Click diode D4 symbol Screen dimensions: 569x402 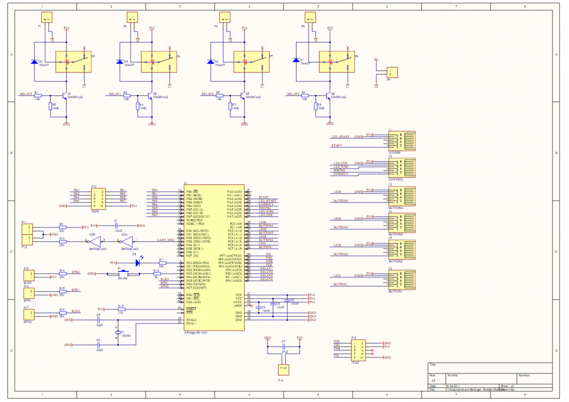[x=211, y=62]
